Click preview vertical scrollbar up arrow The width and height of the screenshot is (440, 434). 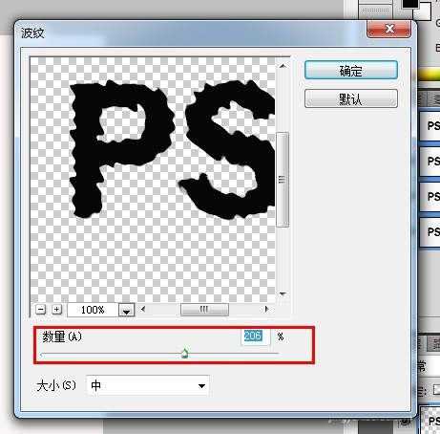click(x=283, y=66)
